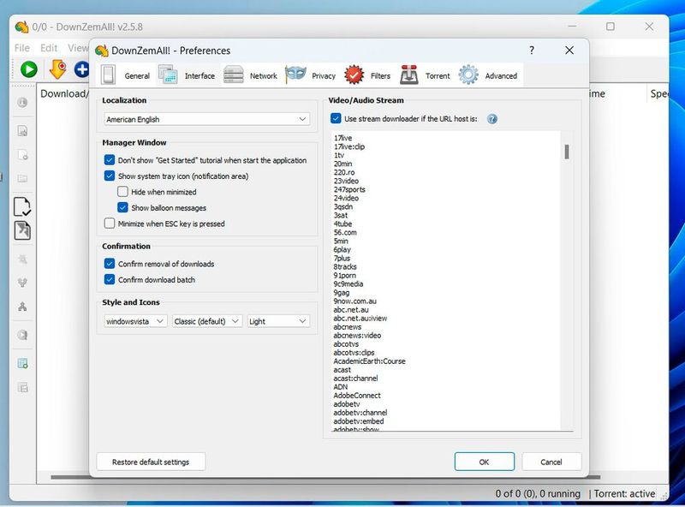Click Restore default settings
The width and height of the screenshot is (685, 507).
tap(151, 461)
